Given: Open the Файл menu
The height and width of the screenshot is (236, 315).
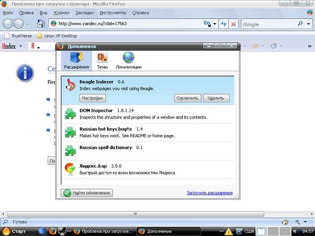Looking at the screenshot, I should pyautogui.click(x=8, y=13).
